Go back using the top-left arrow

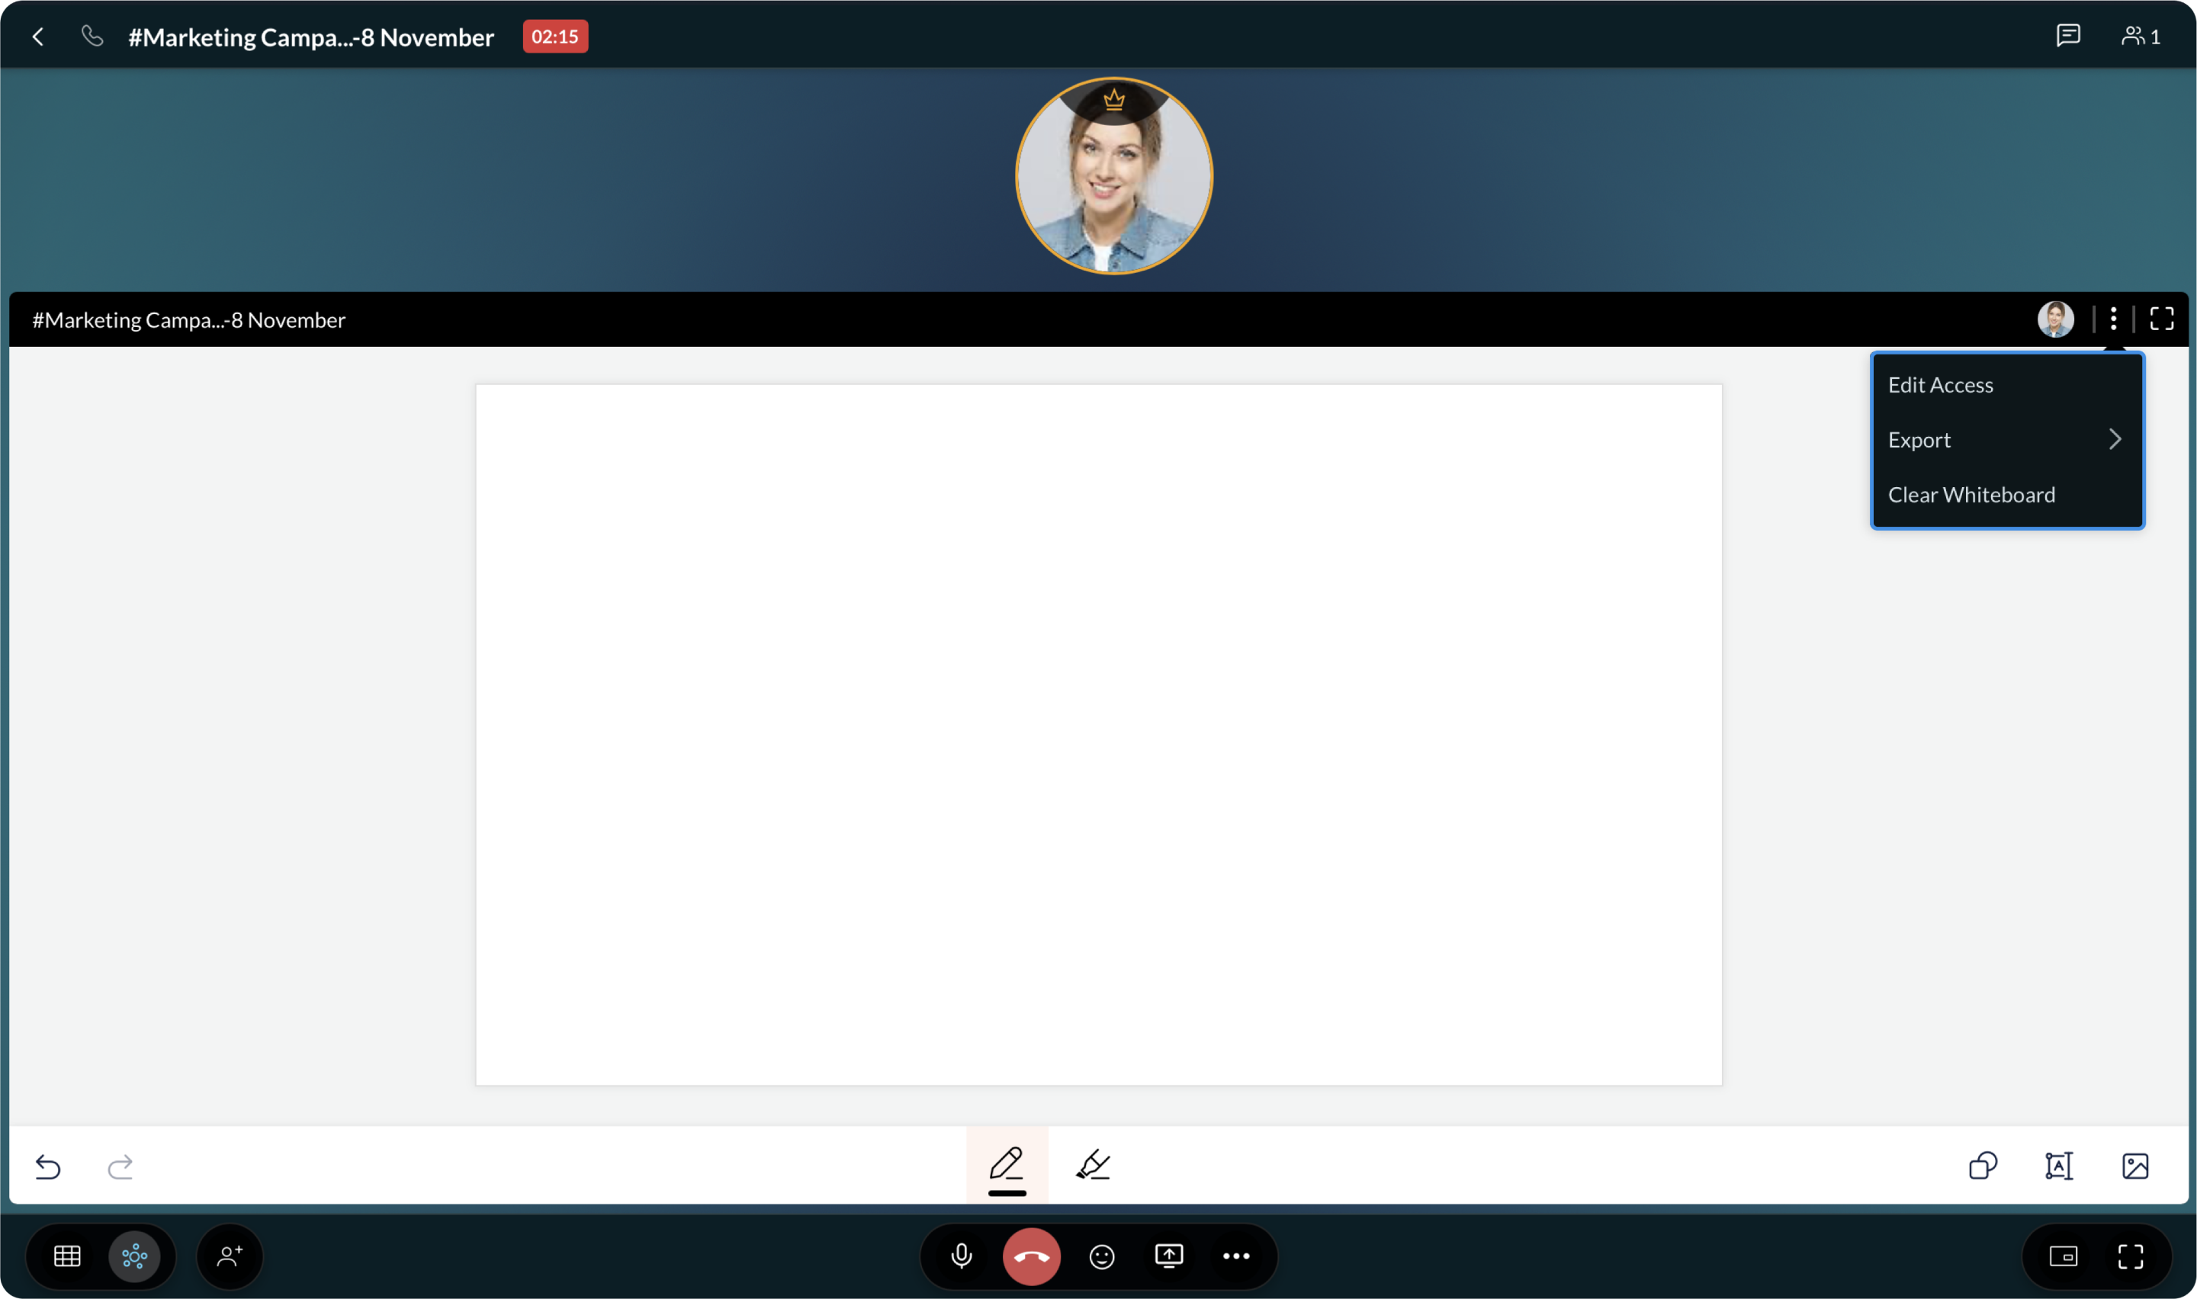click(x=37, y=37)
